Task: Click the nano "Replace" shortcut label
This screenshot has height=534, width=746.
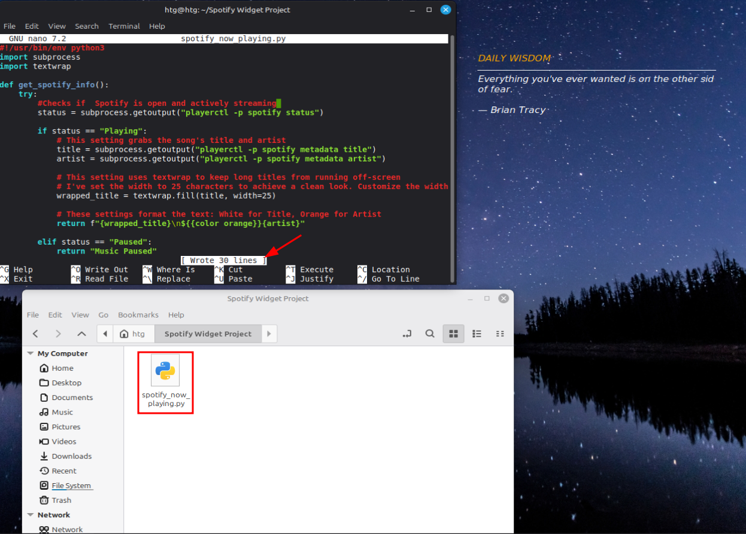Action: (174, 279)
